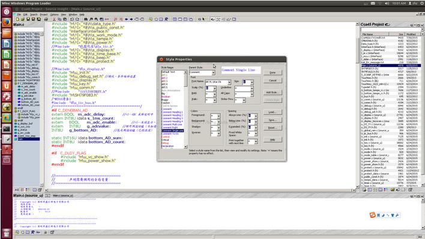Click the Help button in the dialog
The image size is (425, 239).
[273, 140]
